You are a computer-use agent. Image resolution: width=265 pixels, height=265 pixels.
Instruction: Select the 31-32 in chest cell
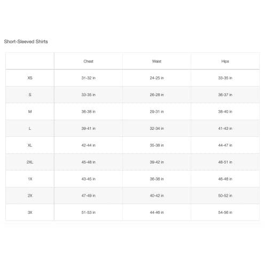pyautogui.click(x=88, y=78)
